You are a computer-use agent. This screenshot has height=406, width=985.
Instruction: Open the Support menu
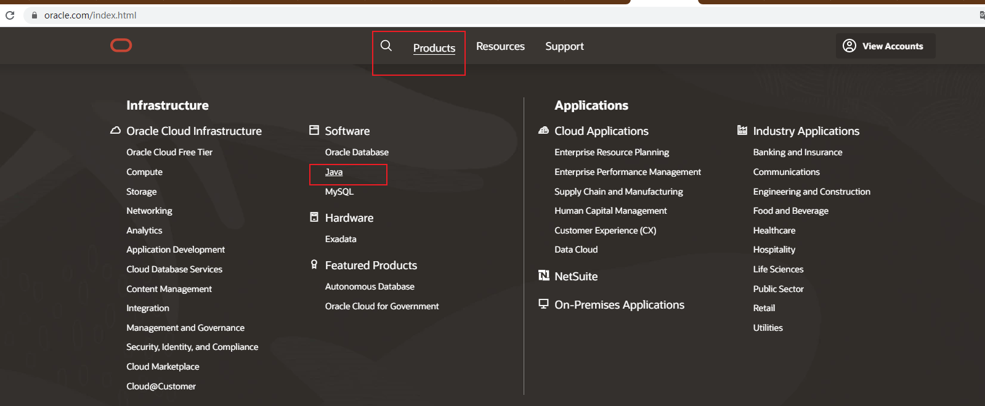point(564,46)
